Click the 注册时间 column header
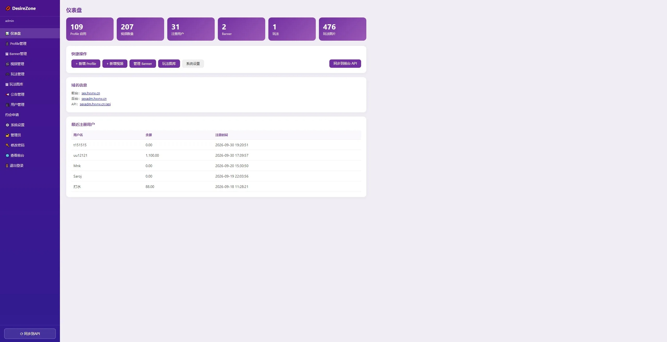This screenshot has height=342, width=667. [x=221, y=135]
